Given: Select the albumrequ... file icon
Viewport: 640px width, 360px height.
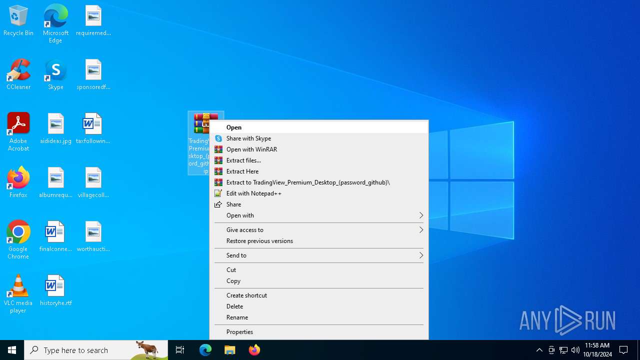Looking at the screenshot, I should tap(55, 183).
